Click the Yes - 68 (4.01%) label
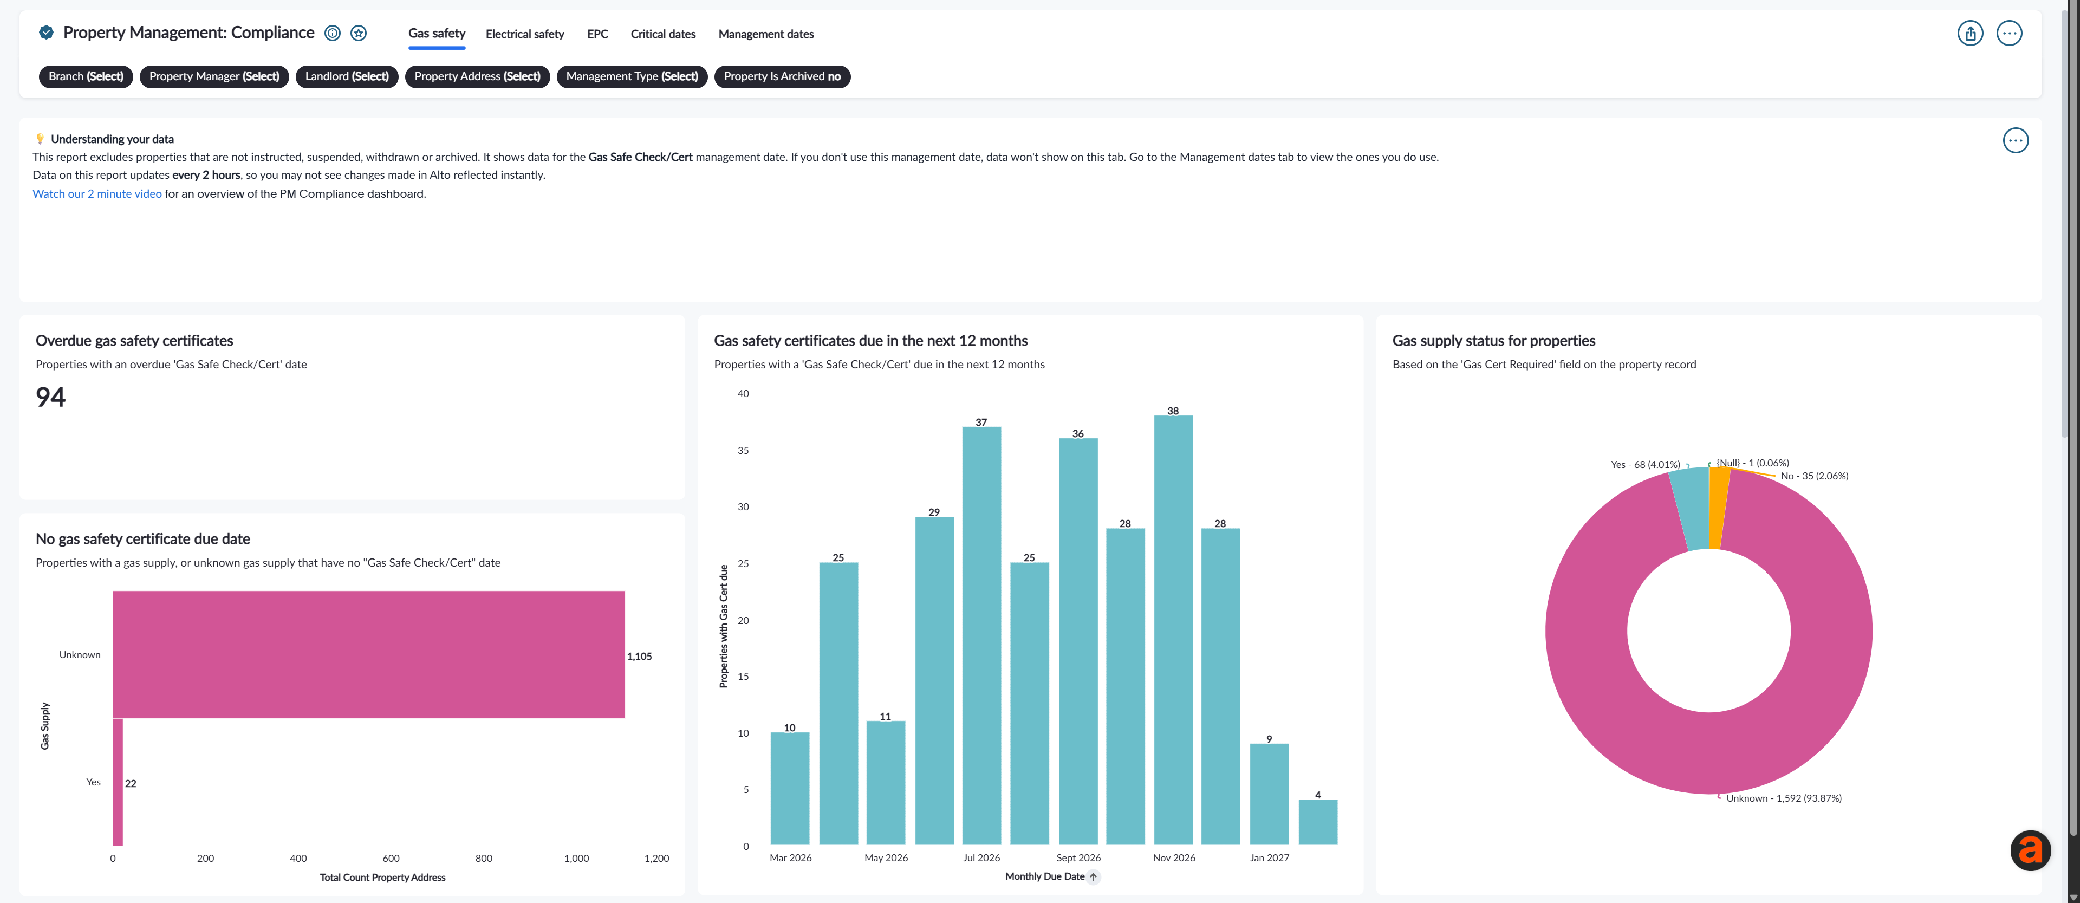Viewport: 2080px width, 903px height. point(1645,464)
